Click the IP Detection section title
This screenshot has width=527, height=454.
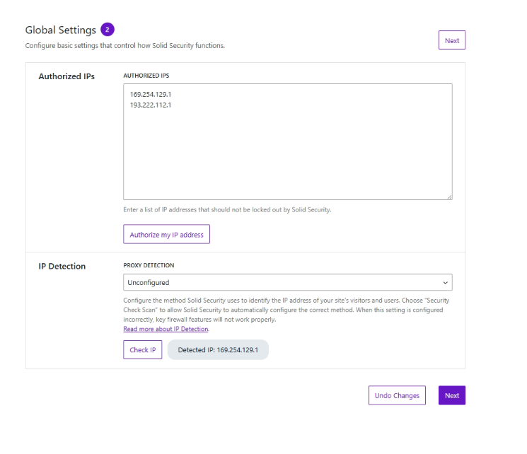point(62,266)
